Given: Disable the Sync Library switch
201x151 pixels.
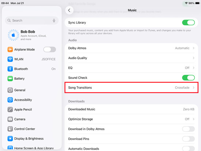Looking at the screenshot, I should [189, 23].
